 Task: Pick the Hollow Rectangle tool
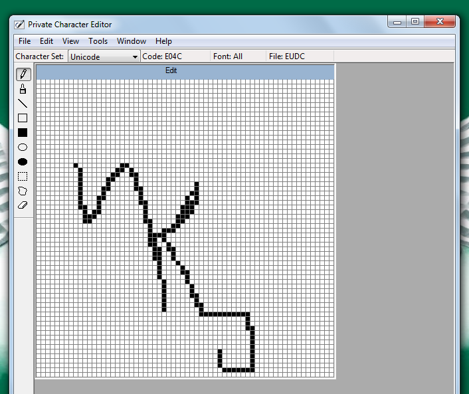23,118
